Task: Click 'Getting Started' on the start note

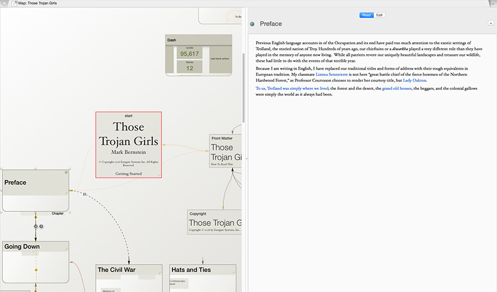Action: 129,173
